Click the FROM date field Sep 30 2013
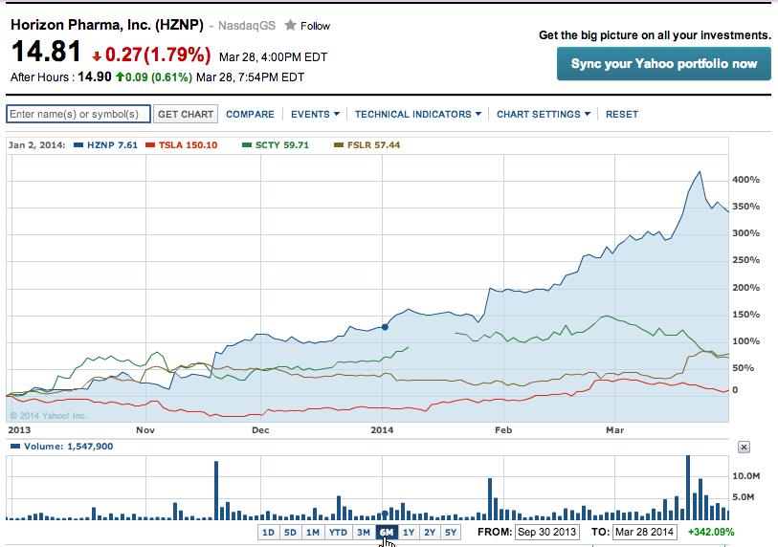Viewport: 778px width, 547px height. [546, 532]
